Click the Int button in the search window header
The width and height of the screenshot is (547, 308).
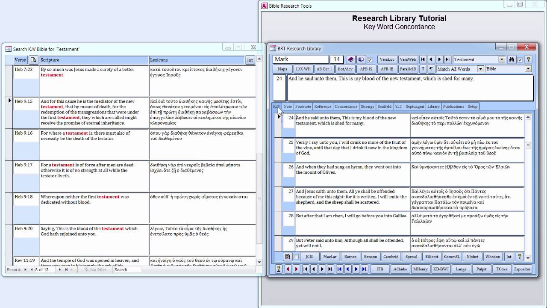pos(250,60)
